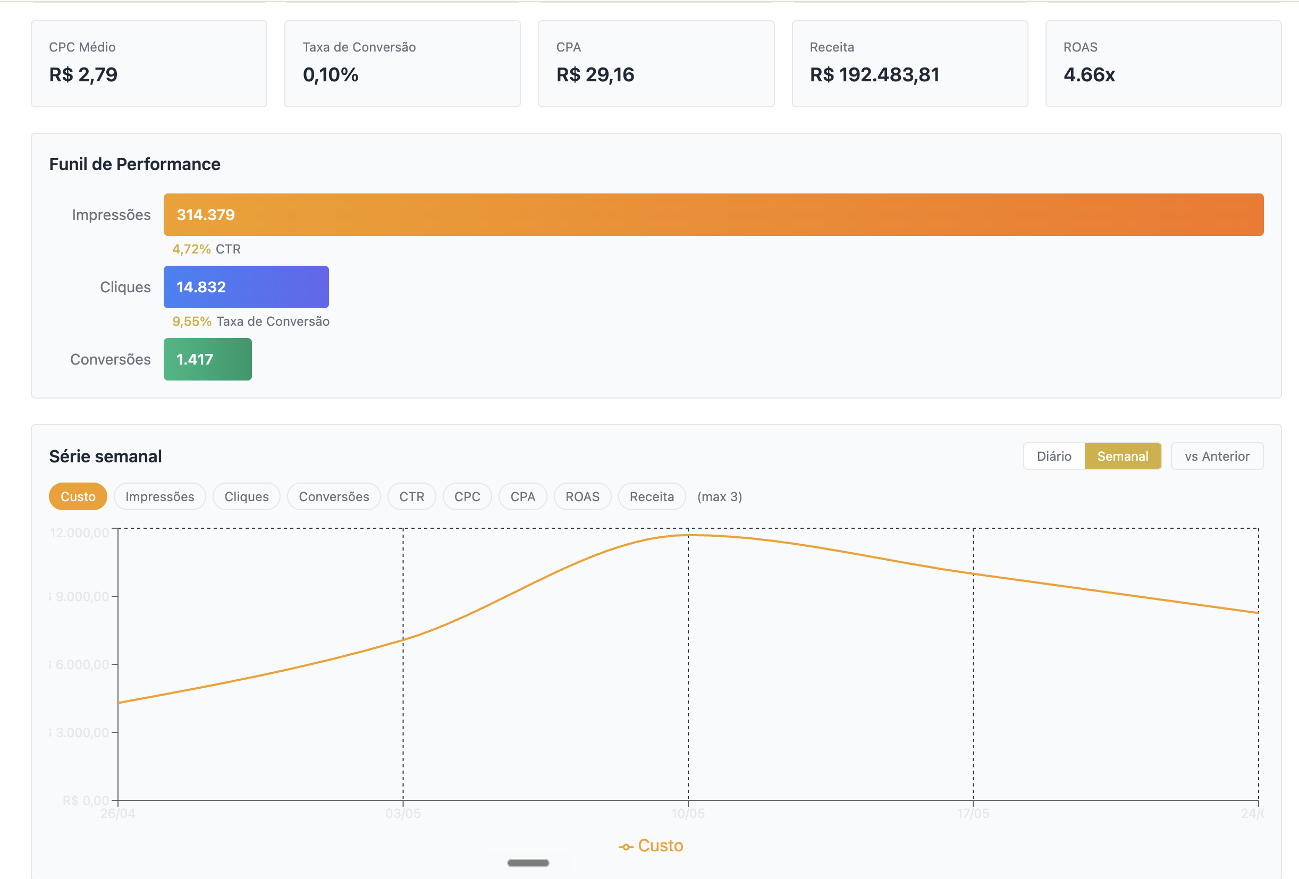
Task: Click the Conversões funnel bar 1.417
Action: [207, 359]
